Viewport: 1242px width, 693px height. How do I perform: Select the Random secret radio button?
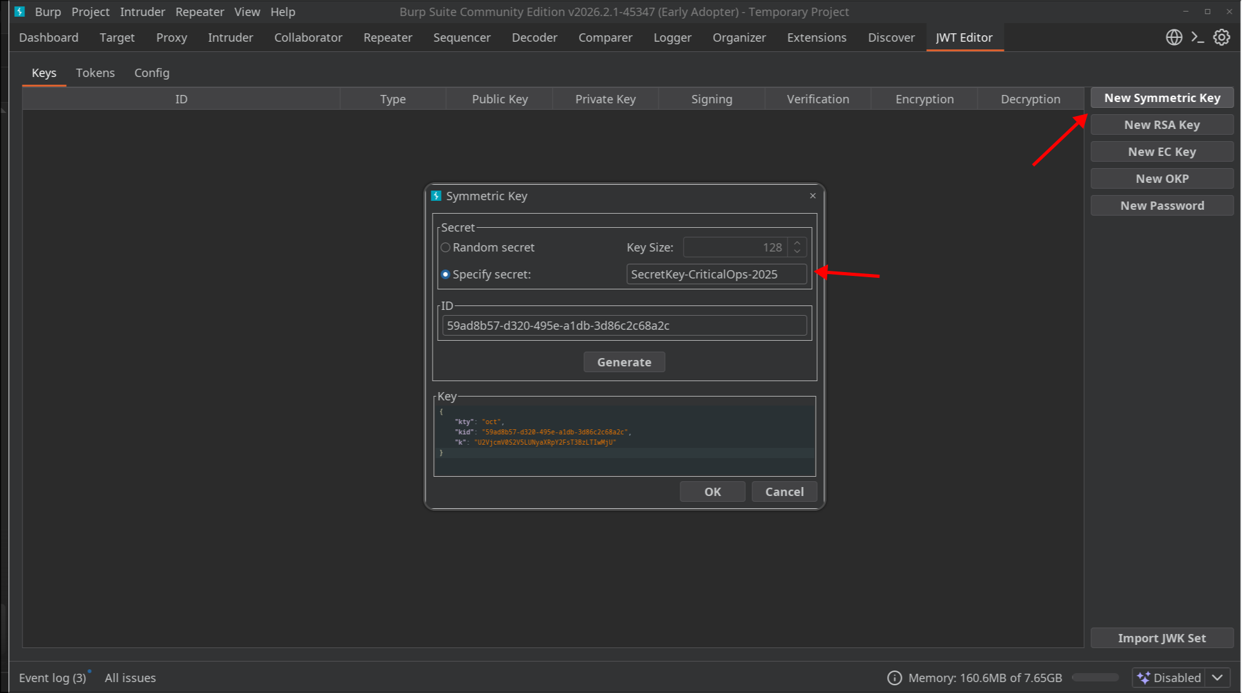[x=445, y=248]
